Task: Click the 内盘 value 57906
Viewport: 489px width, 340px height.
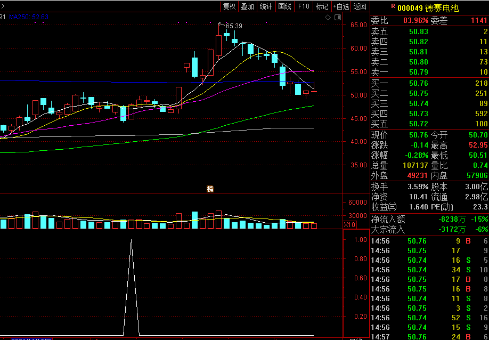Action: click(477, 176)
